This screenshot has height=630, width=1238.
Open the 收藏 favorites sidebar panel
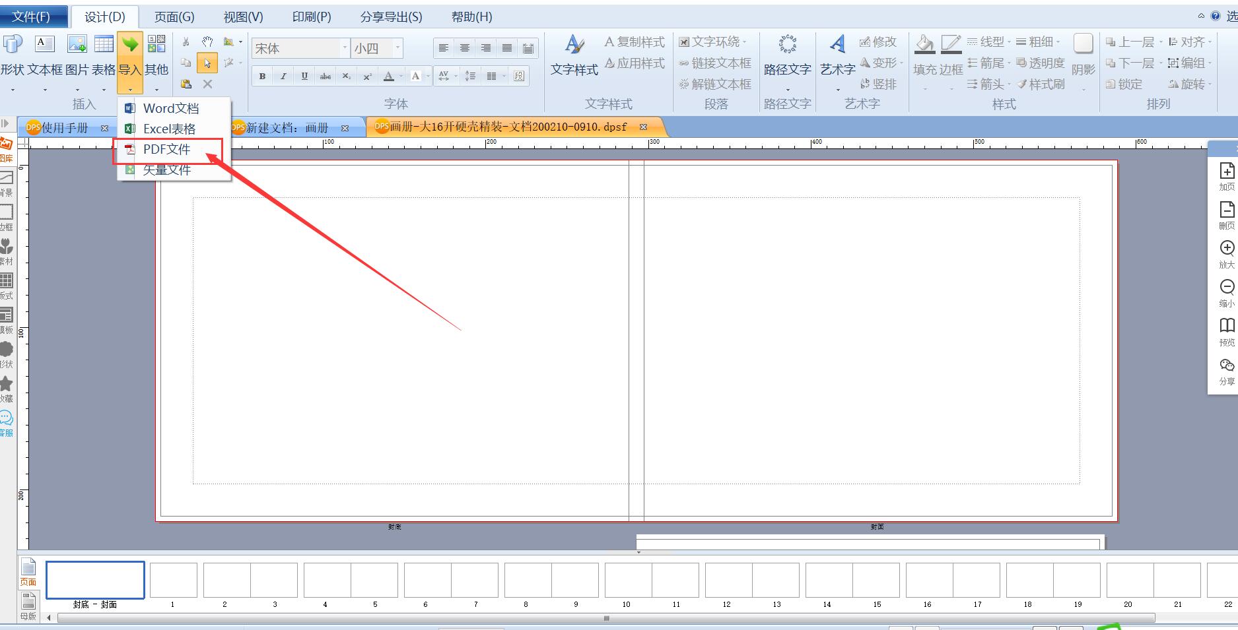[x=7, y=389]
